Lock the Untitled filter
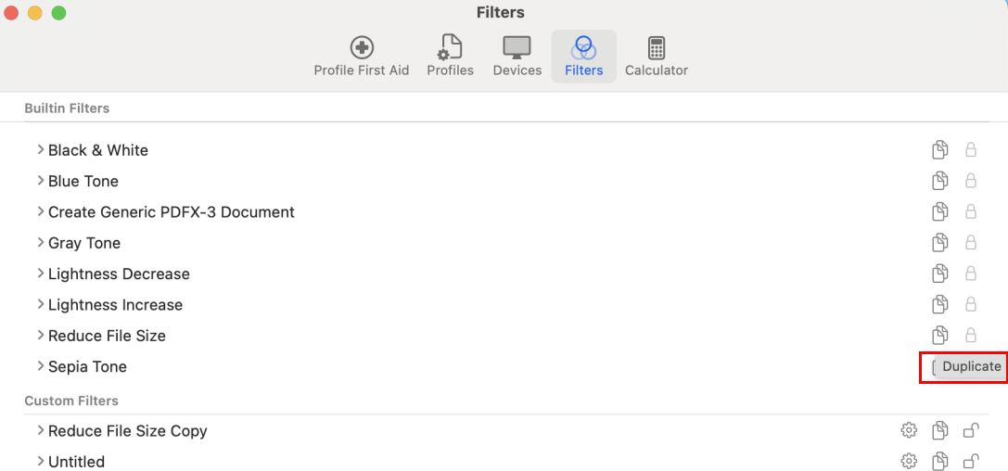Image resolution: width=1008 pixels, height=471 pixels. 971,461
